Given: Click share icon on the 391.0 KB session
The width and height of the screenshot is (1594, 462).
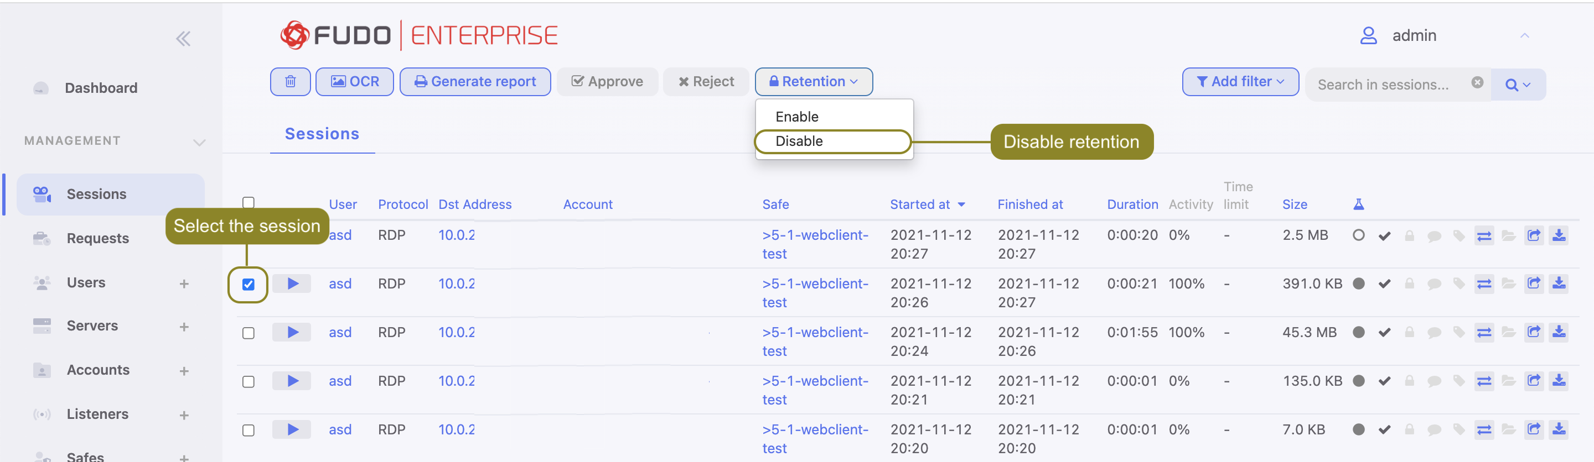Looking at the screenshot, I should [x=1533, y=284].
